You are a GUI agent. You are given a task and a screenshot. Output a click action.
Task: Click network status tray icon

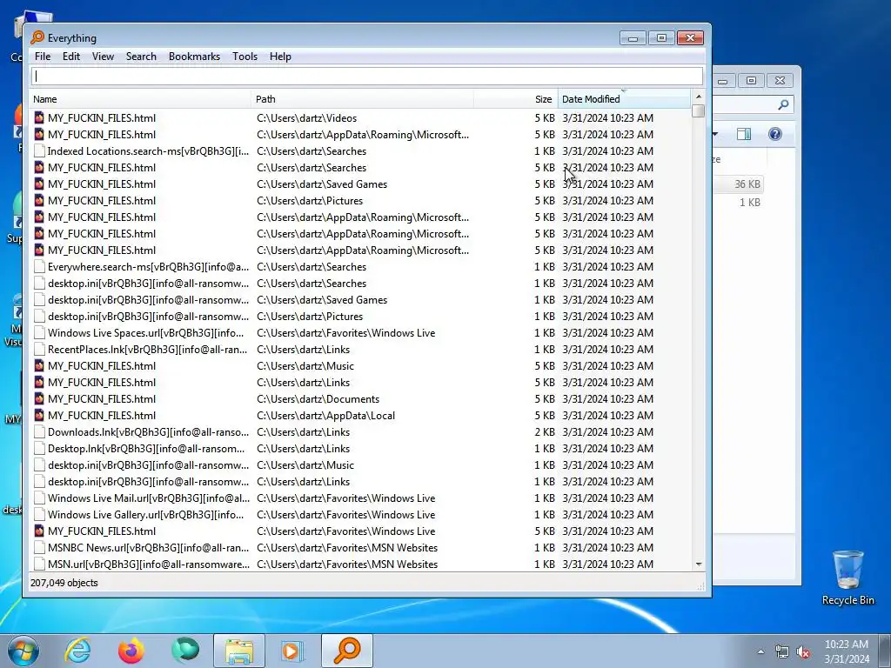pos(782,651)
